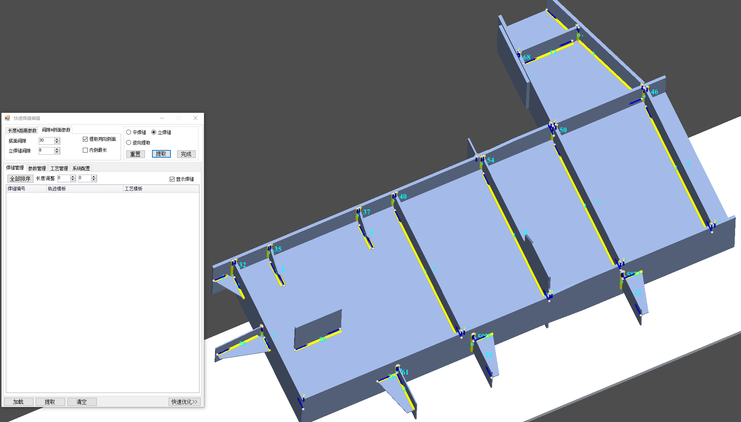Click inside the 底面间隙 value field
Screen dimensions: 741x422
click(46, 140)
